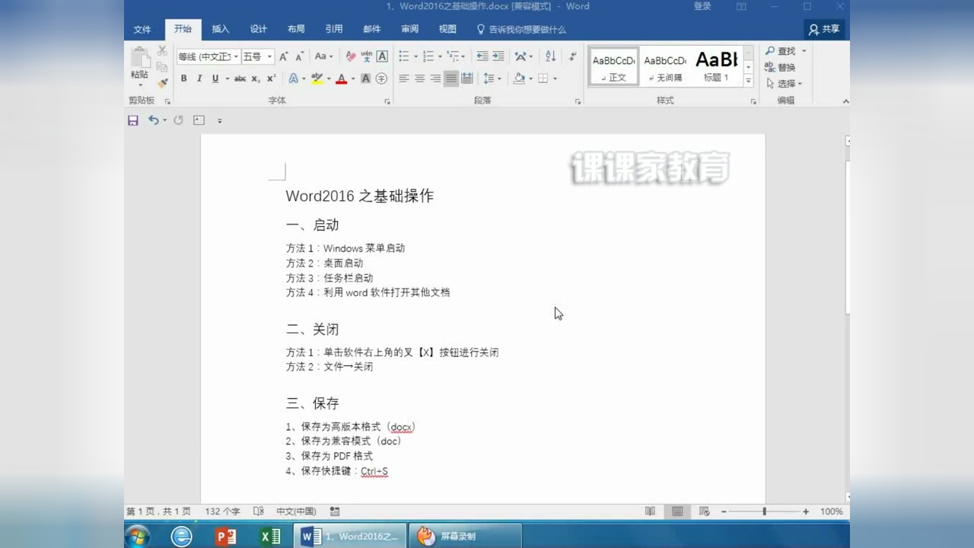Decrease font size with shrink font icon
This screenshot has height=548, width=974.
click(x=299, y=56)
